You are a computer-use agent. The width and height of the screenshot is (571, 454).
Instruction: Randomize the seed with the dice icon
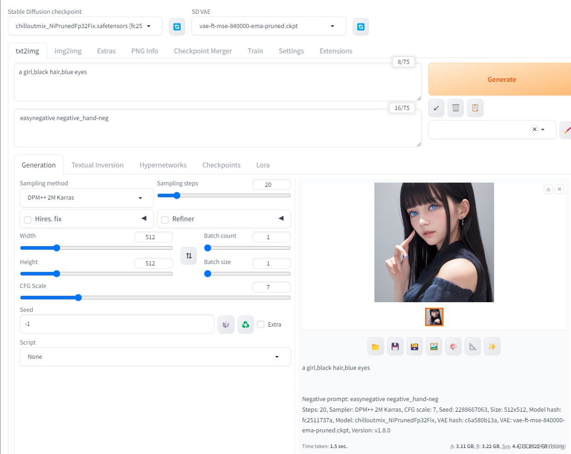[x=226, y=324]
